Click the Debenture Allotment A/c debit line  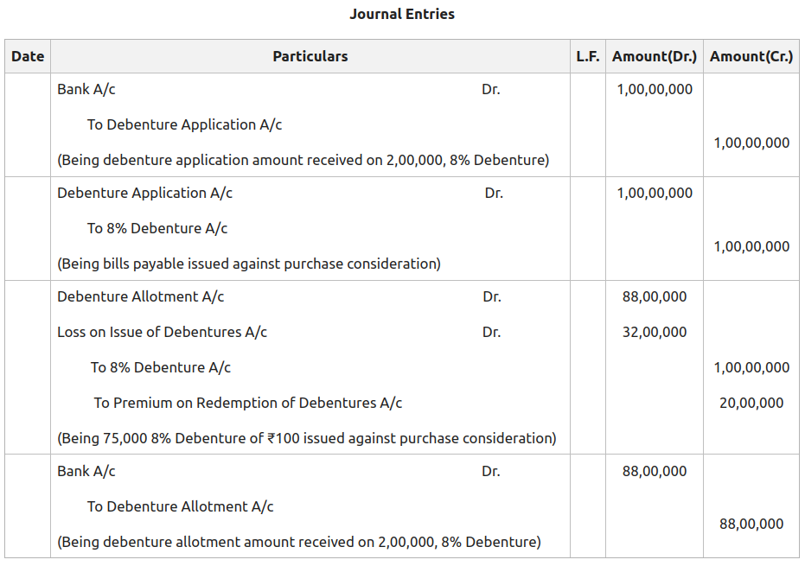pos(140,296)
